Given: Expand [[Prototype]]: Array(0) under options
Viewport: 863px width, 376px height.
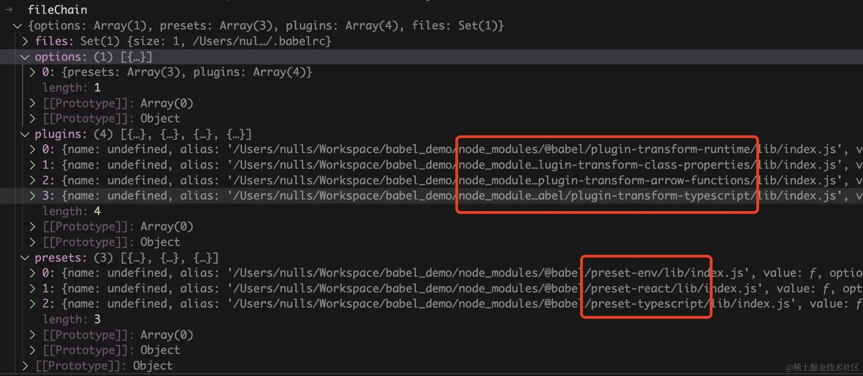Looking at the screenshot, I should tap(33, 103).
